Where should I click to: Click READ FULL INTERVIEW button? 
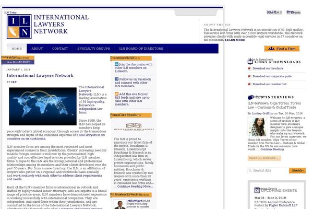click(x=264, y=158)
